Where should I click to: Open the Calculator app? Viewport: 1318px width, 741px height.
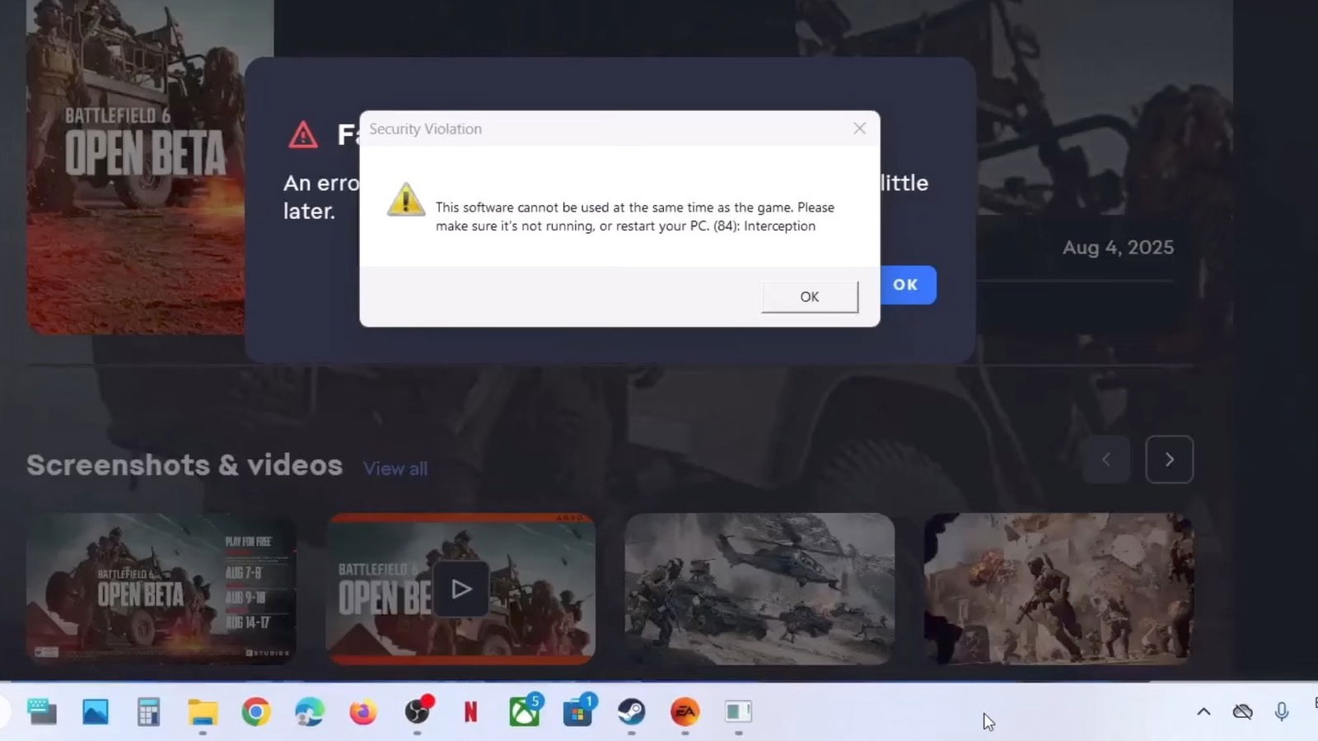(x=149, y=711)
